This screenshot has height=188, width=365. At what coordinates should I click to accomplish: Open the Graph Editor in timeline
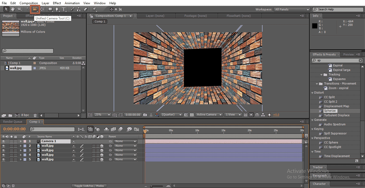tap(137, 129)
